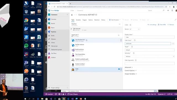Image resolution: width=177 pixels, height=100 pixels.
Task: Switch to the Triggers tab
Action: click(x=85, y=20)
